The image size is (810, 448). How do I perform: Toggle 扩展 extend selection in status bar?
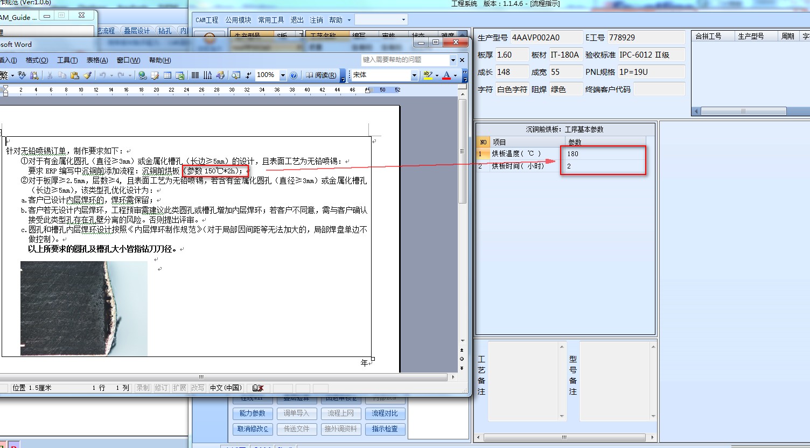(x=179, y=388)
